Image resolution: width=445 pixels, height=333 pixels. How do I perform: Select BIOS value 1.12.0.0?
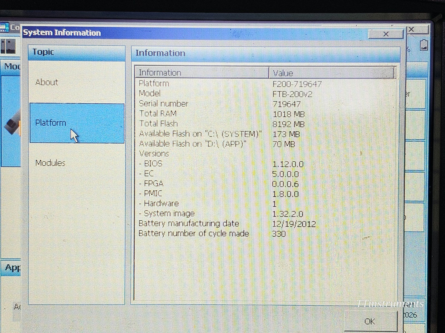pos(288,164)
